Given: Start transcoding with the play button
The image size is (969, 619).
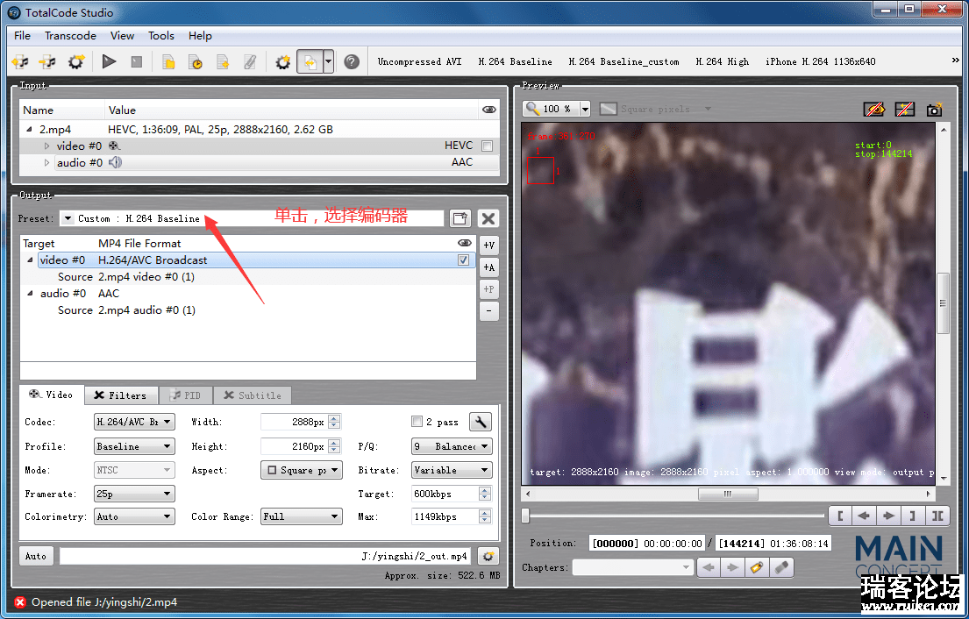Looking at the screenshot, I should click(110, 61).
